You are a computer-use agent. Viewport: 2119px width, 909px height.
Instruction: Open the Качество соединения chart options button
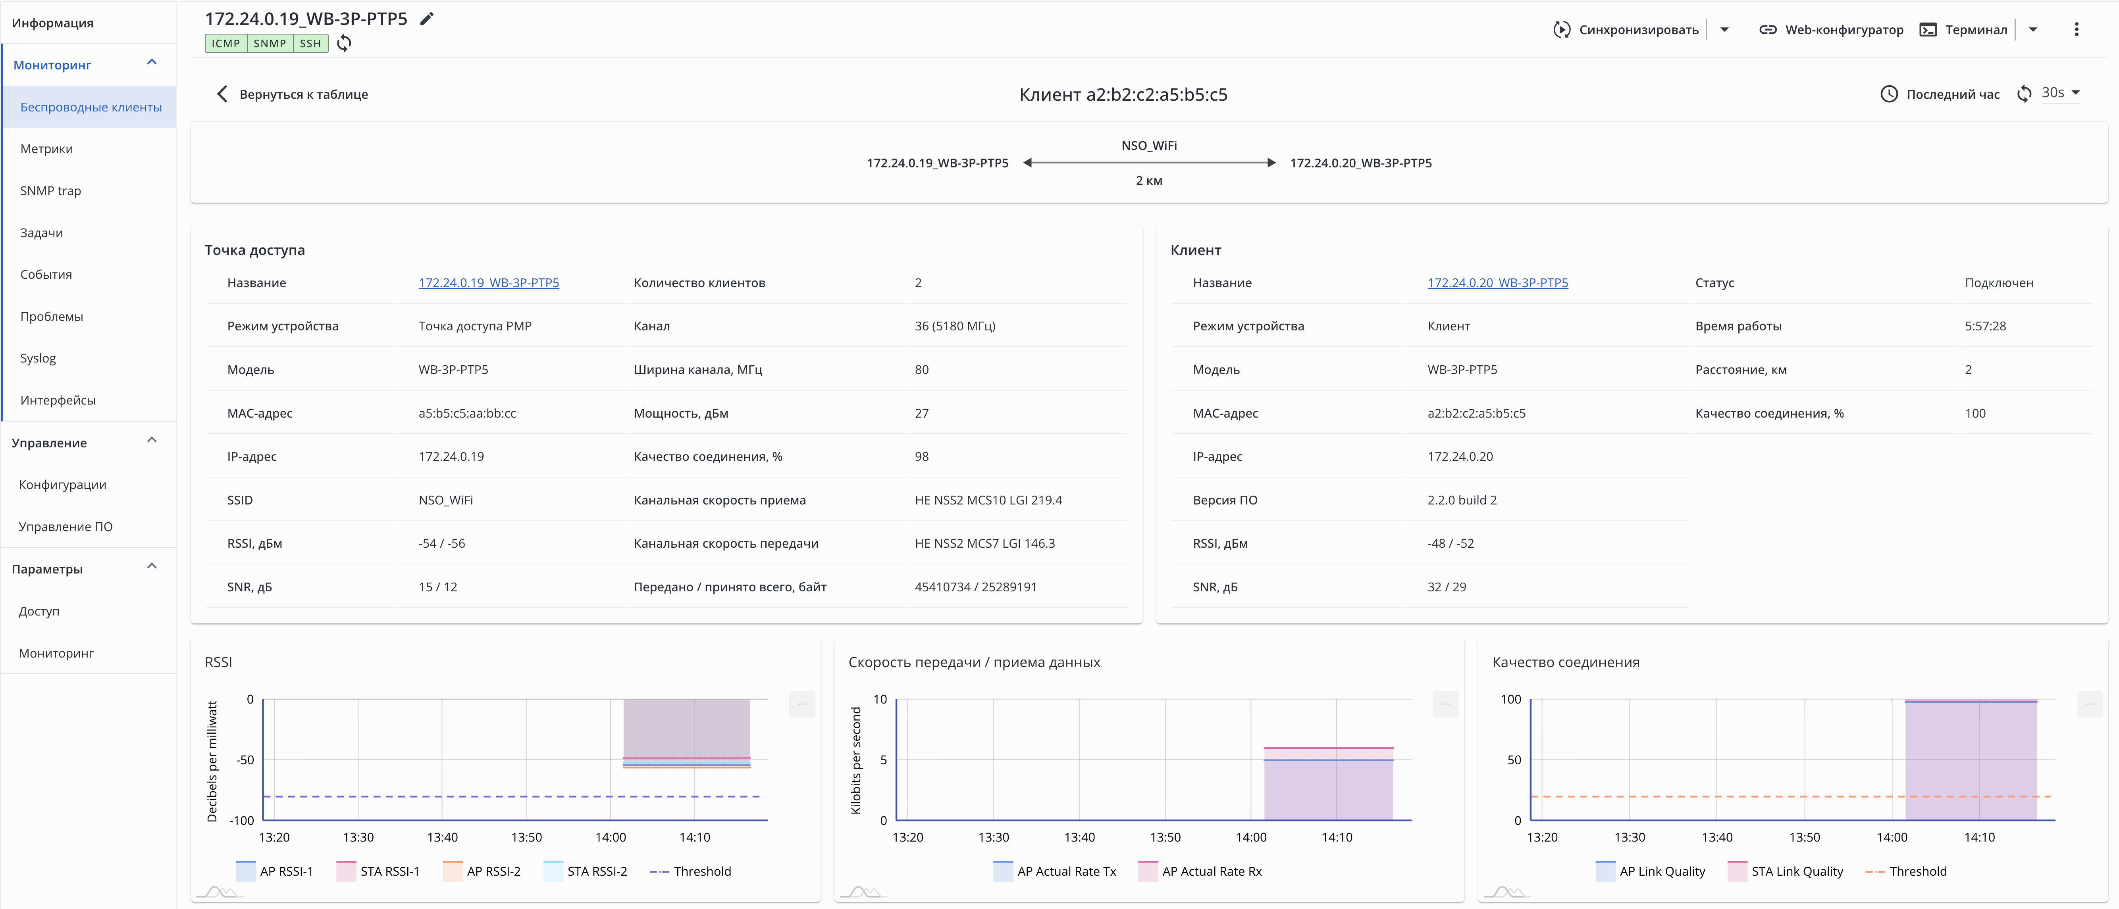2089,704
